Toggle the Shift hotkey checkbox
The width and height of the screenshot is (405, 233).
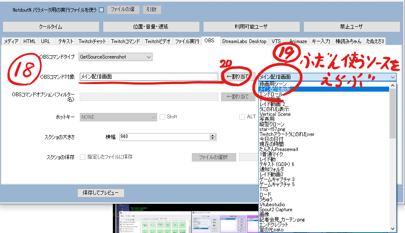(162, 117)
